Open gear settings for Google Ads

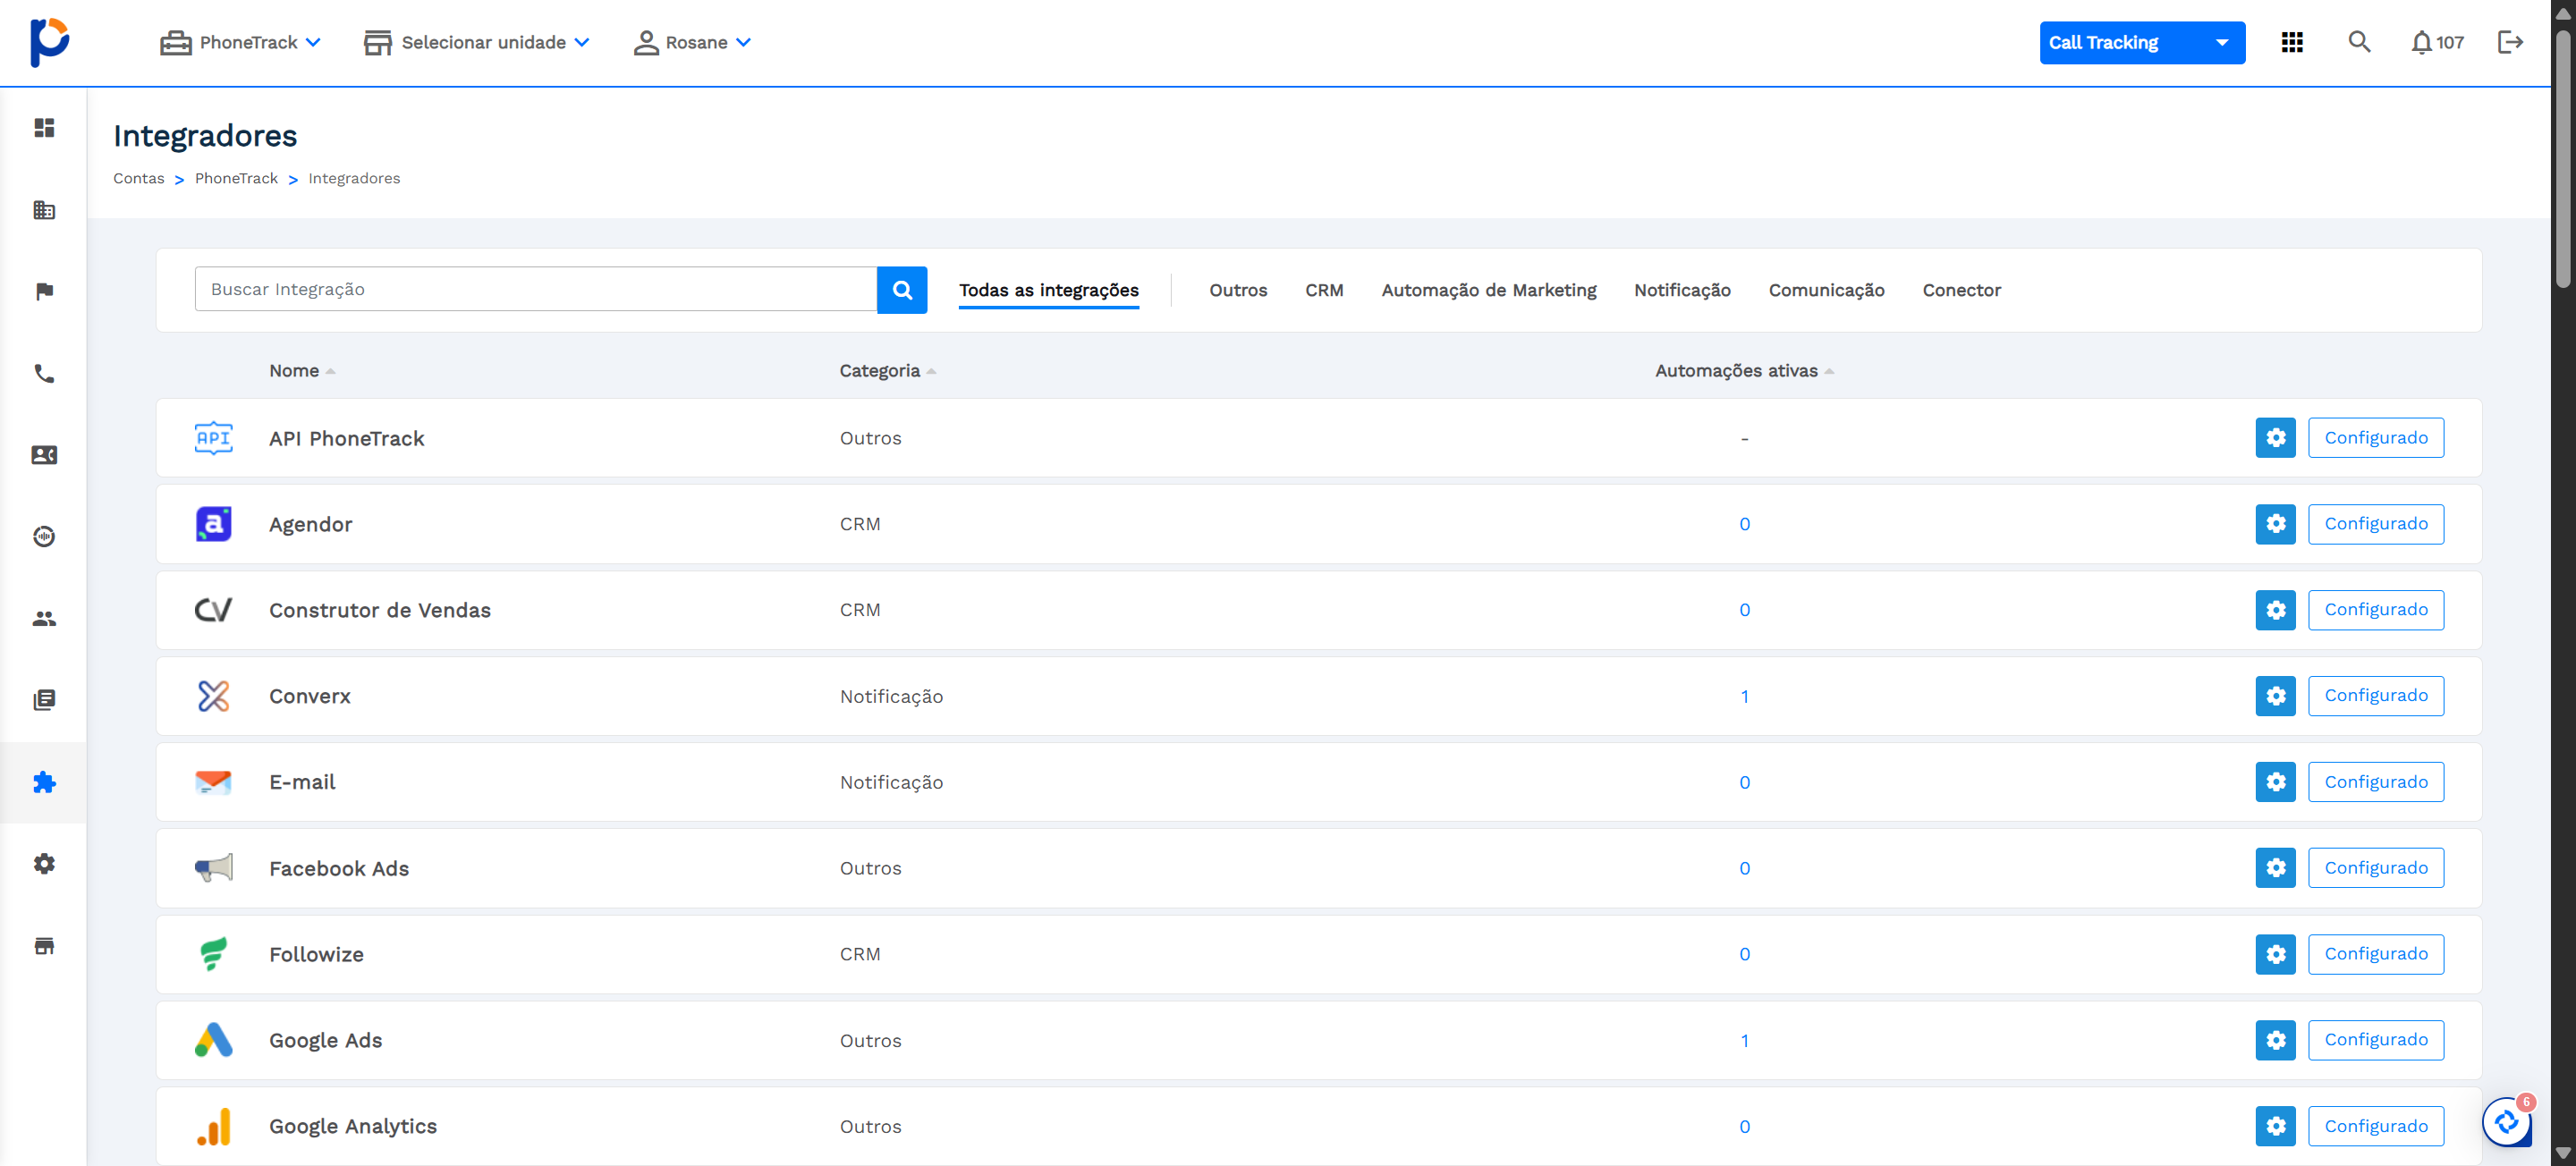coord(2275,1040)
